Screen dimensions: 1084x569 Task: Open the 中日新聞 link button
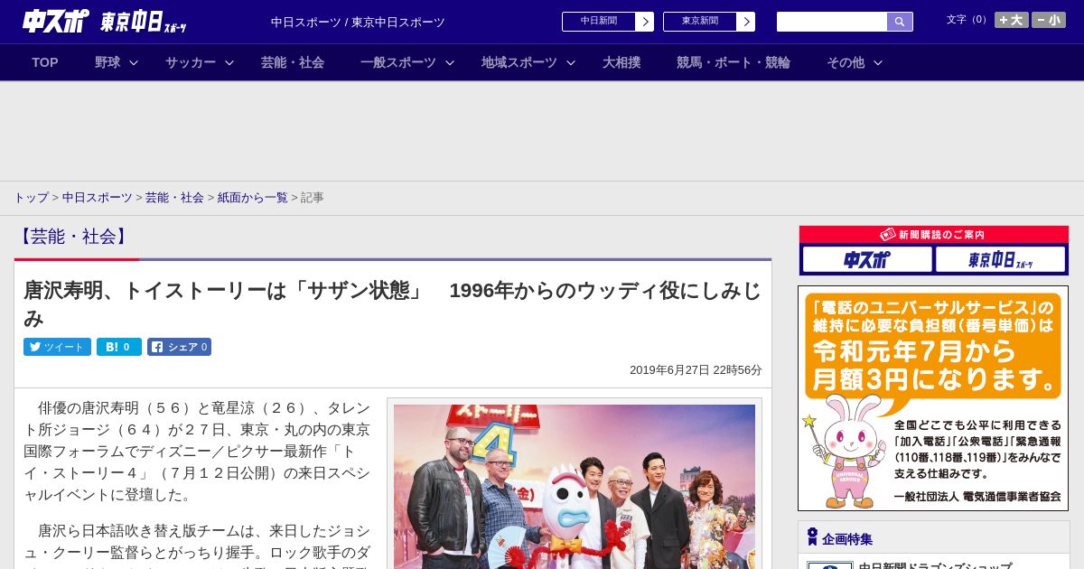(x=598, y=22)
